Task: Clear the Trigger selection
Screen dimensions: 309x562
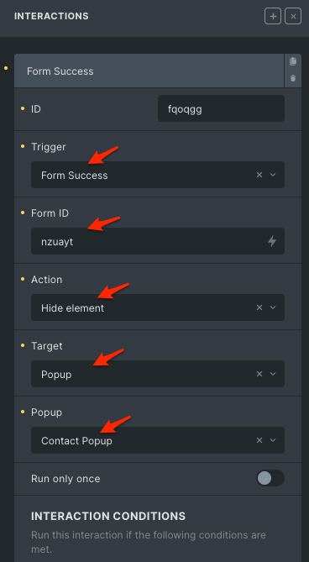Action: click(259, 175)
